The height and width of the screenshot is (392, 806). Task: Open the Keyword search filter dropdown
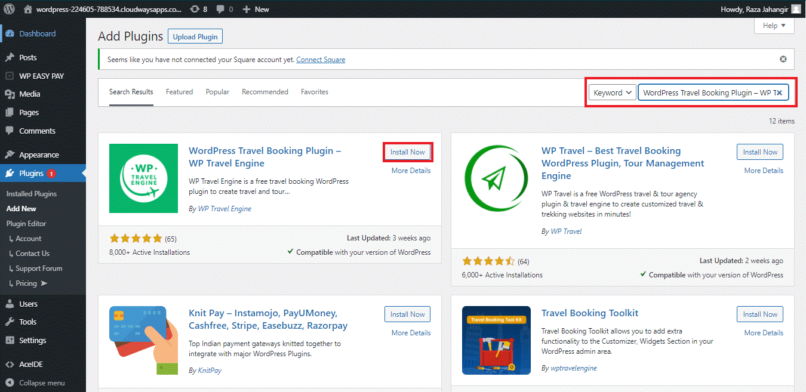point(612,92)
